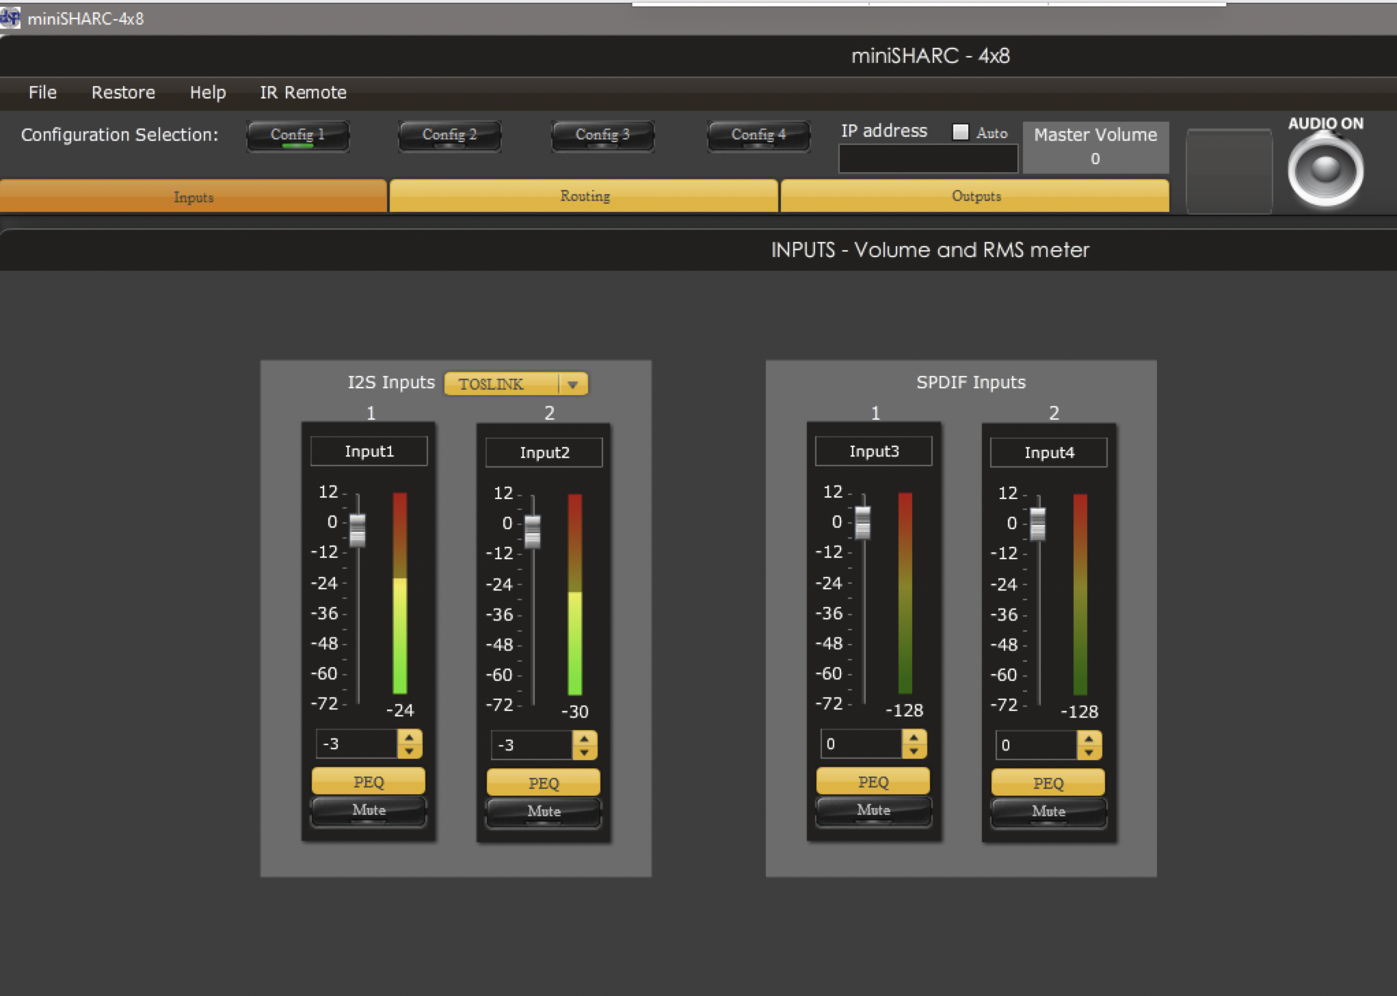Click the IP address input field
The image size is (1397, 996).
[x=928, y=159]
